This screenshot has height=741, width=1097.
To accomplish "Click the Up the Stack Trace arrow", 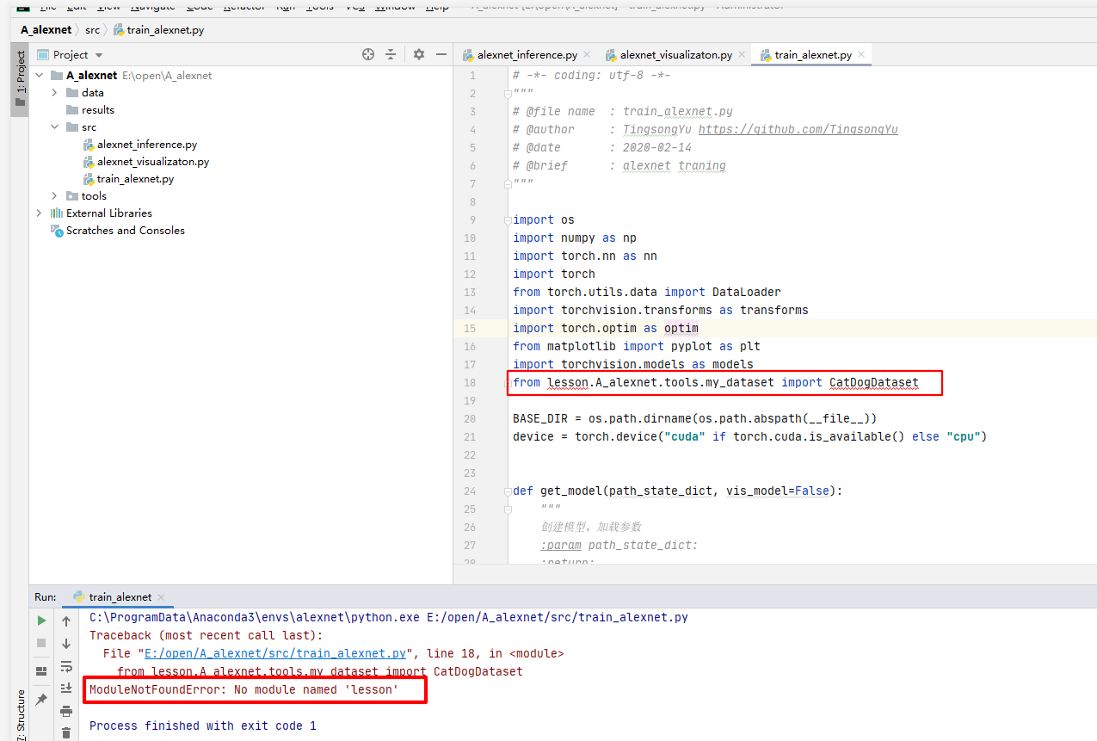I will (66, 621).
